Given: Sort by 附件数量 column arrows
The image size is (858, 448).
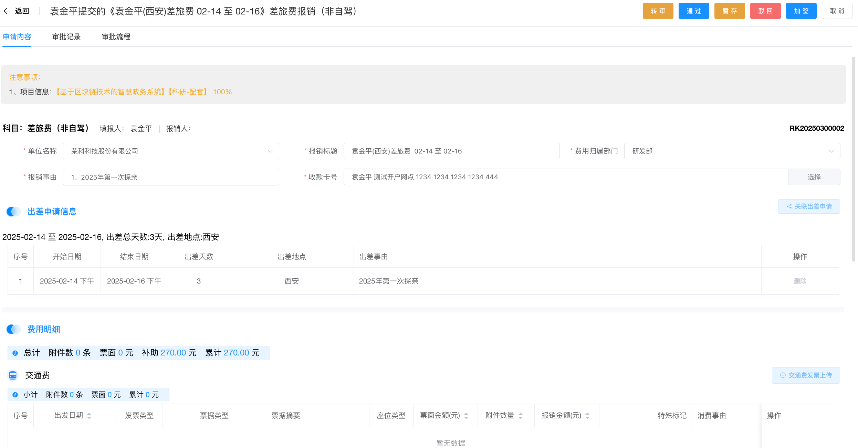Looking at the screenshot, I should pos(521,416).
